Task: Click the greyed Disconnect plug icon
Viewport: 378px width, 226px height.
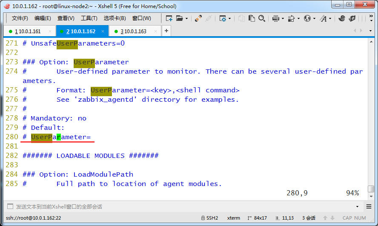Action: point(209,18)
